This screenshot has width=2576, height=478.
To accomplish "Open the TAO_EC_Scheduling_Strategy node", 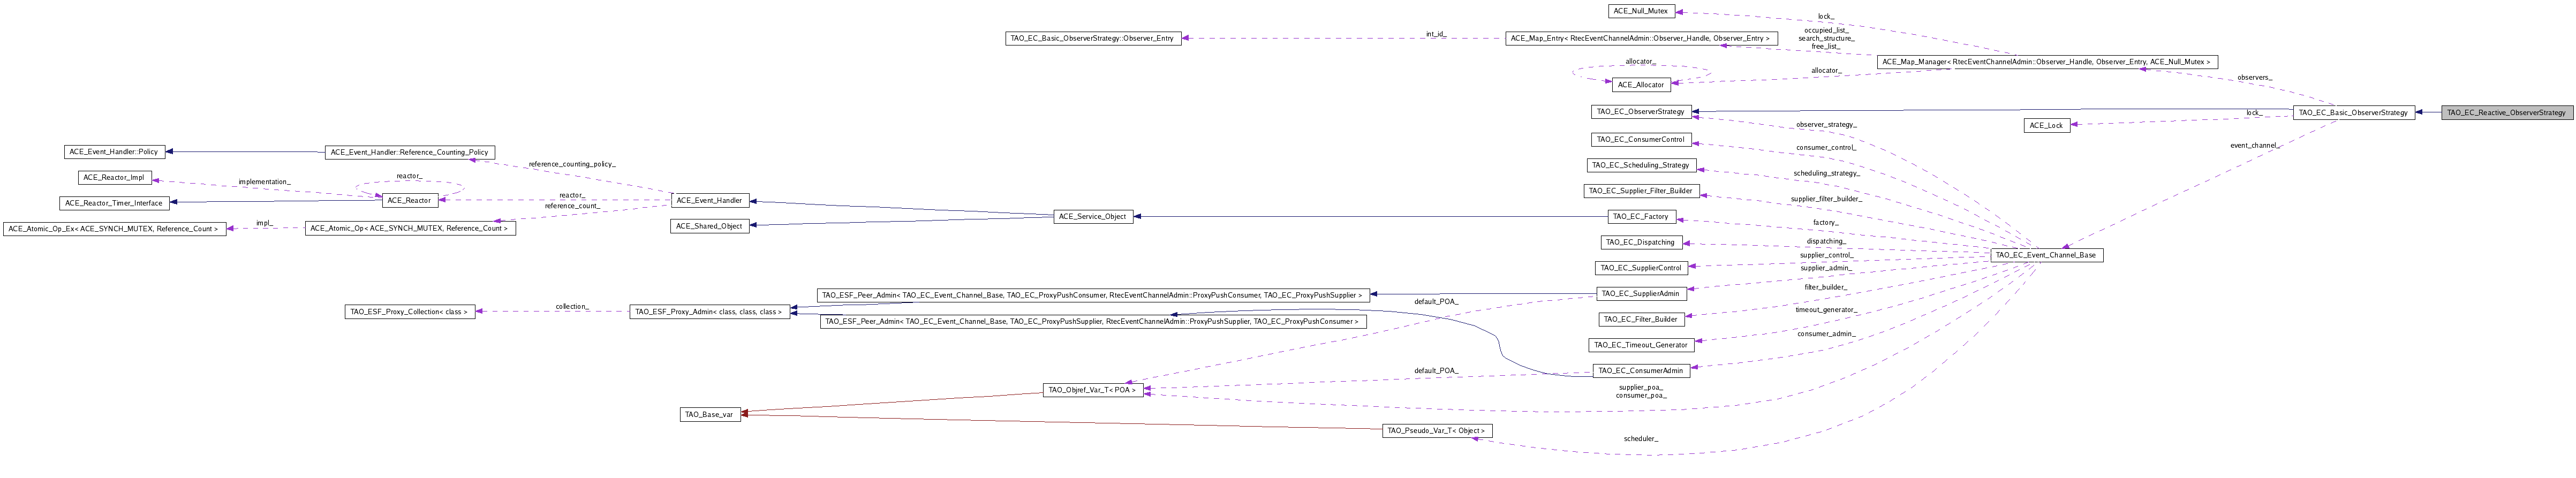I will (1641, 165).
